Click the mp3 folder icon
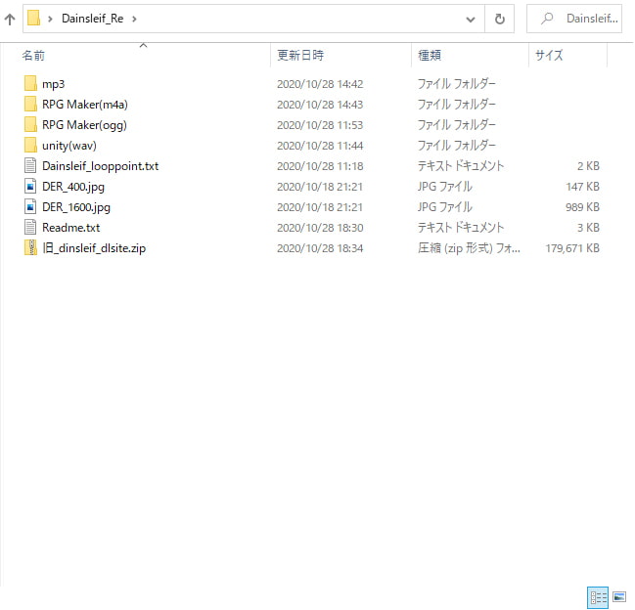 point(30,84)
